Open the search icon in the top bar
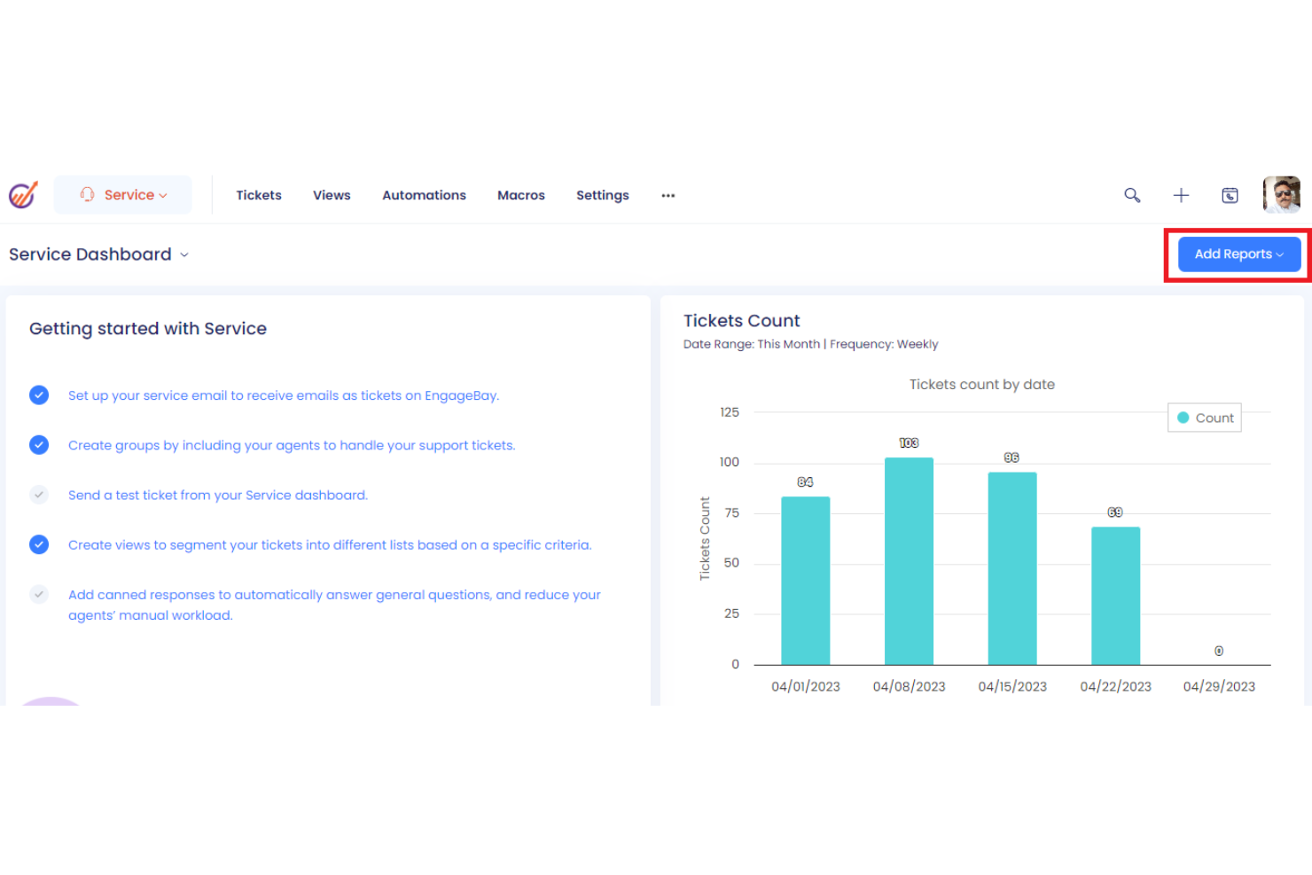The width and height of the screenshot is (1312, 875). (x=1132, y=194)
